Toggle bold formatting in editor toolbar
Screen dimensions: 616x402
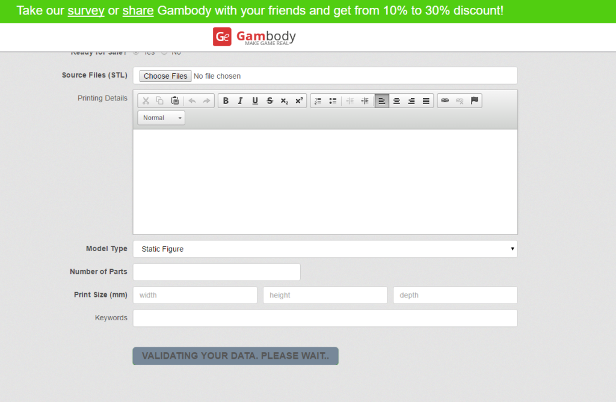[226, 101]
